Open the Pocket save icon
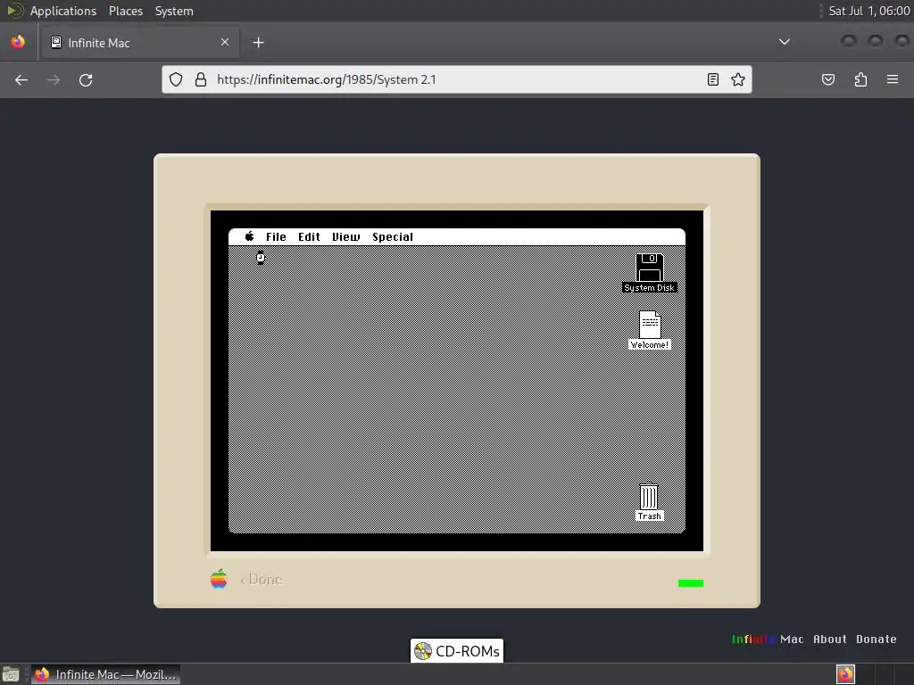This screenshot has width=914, height=685. [828, 79]
